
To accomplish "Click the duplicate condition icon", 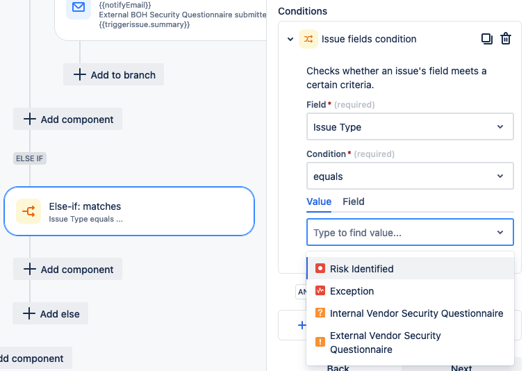I will [487, 39].
